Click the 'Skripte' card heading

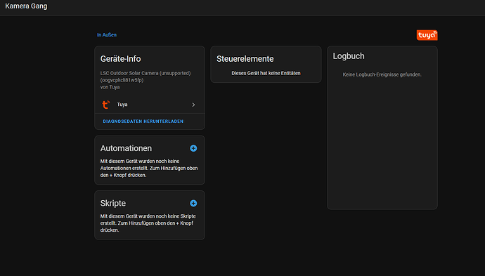pyautogui.click(x=113, y=204)
